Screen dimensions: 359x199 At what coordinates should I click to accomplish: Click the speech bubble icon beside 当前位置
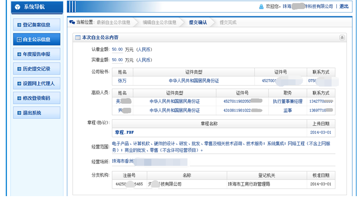(72, 22)
